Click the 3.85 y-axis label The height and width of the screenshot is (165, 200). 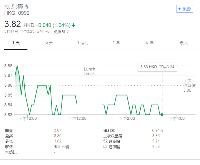[8, 95]
